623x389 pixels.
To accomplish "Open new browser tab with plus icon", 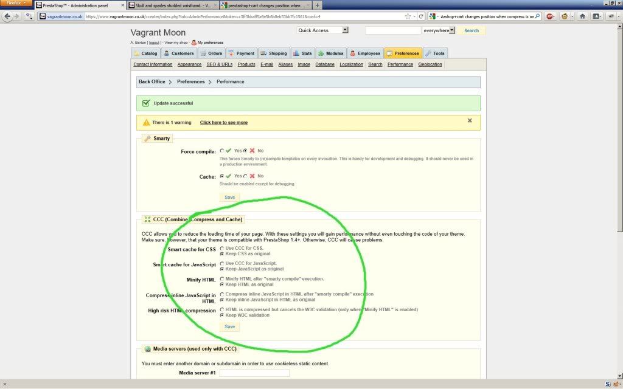I will point(317,5).
